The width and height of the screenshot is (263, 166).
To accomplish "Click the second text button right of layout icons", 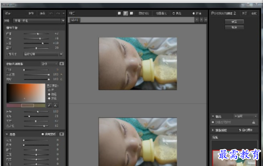I will 161,13.
